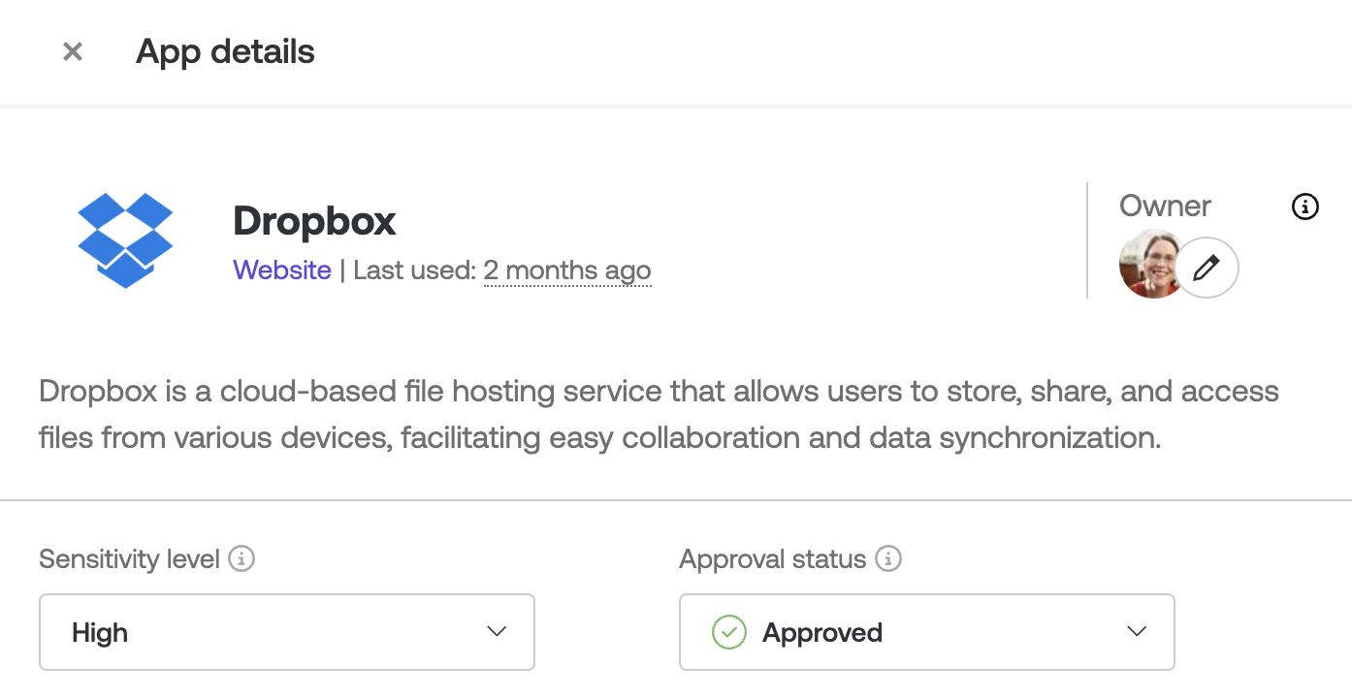Screen dimensions: 1352x698
Task: Click the 'Approval status' label
Action: coord(772,559)
